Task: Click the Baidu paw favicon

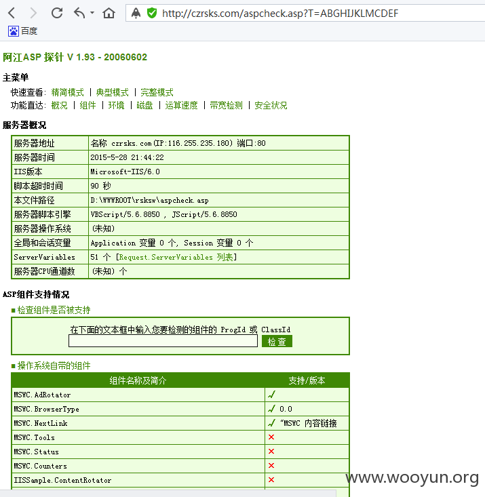Action: (x=14, y=31)
